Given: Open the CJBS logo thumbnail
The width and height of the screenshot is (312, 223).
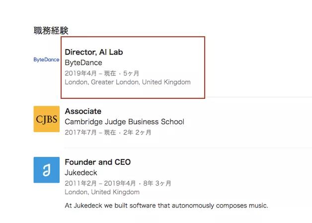Looking at the screenshot, I should pyautogui.click(x=47, y=119).
